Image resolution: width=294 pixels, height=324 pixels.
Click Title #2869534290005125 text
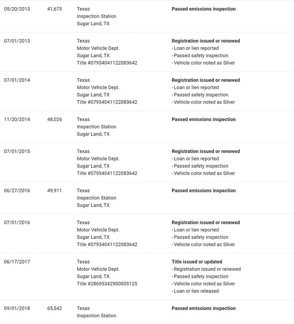pos(107,283)
